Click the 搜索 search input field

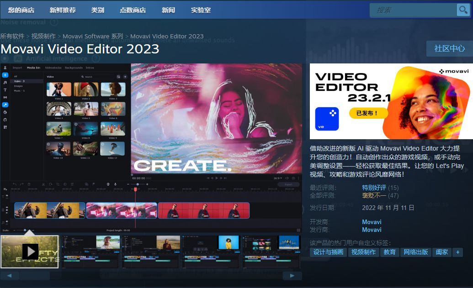(413, 10)
